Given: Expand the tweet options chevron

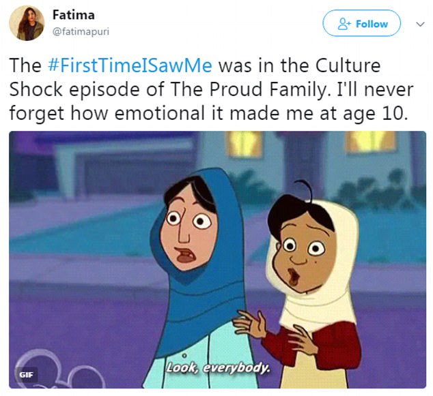Looking at the screenshot, I should click(420, 25).
